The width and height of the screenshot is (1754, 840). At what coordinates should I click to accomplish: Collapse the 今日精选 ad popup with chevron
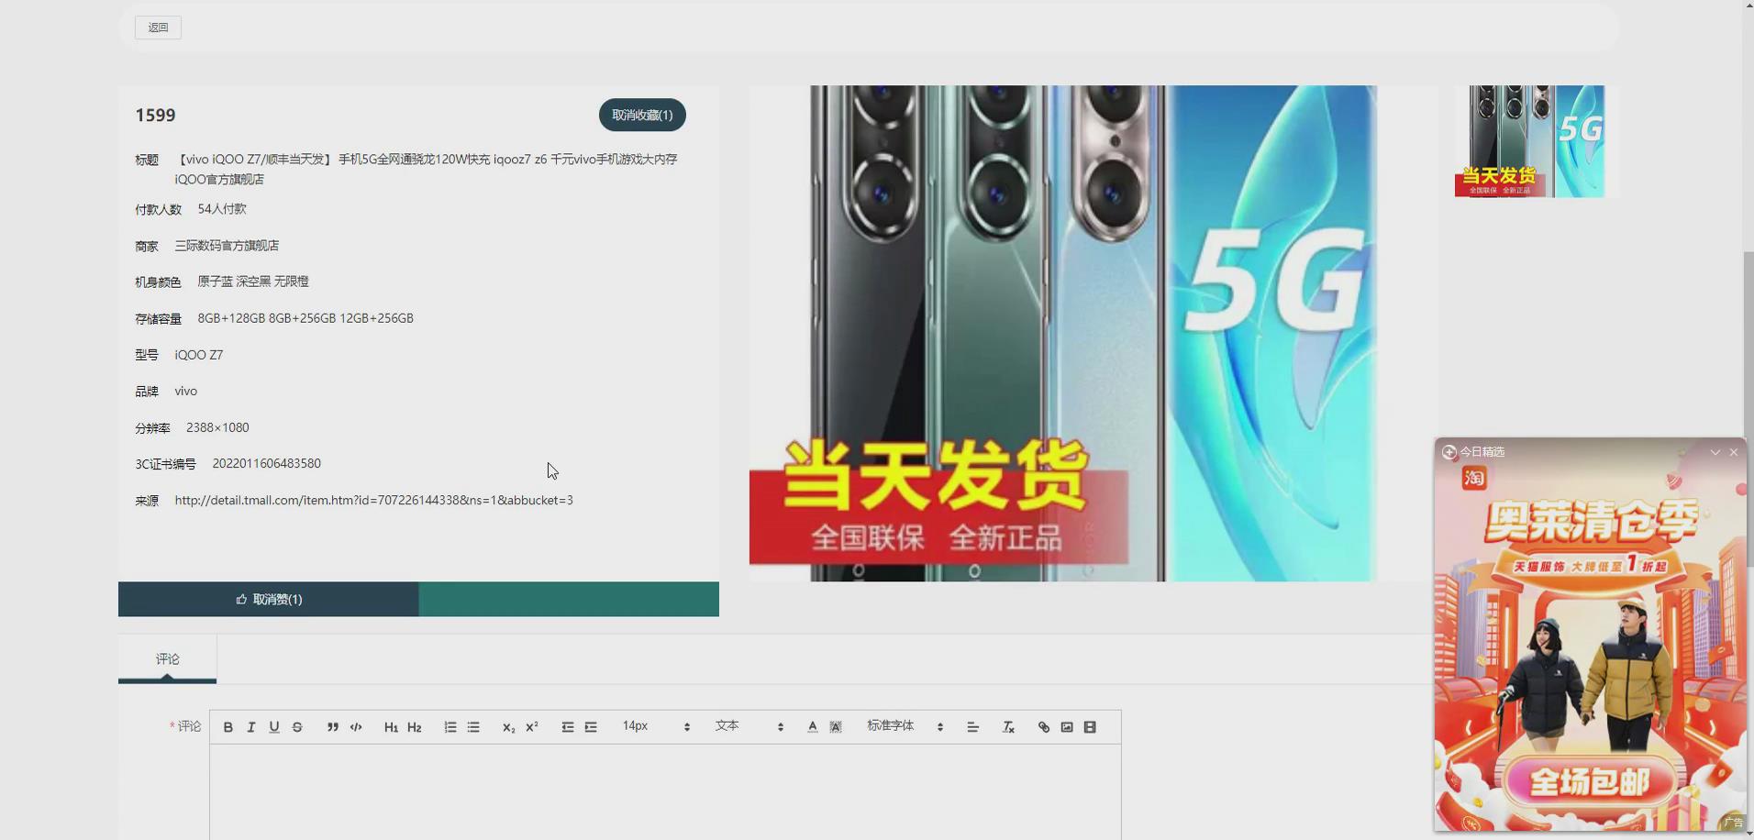click(1715, 452)
